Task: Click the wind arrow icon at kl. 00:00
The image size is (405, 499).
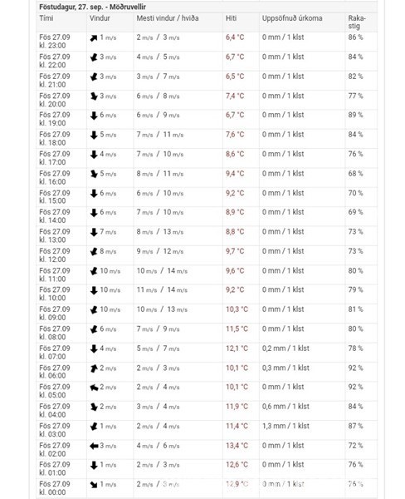Action: 94,485
